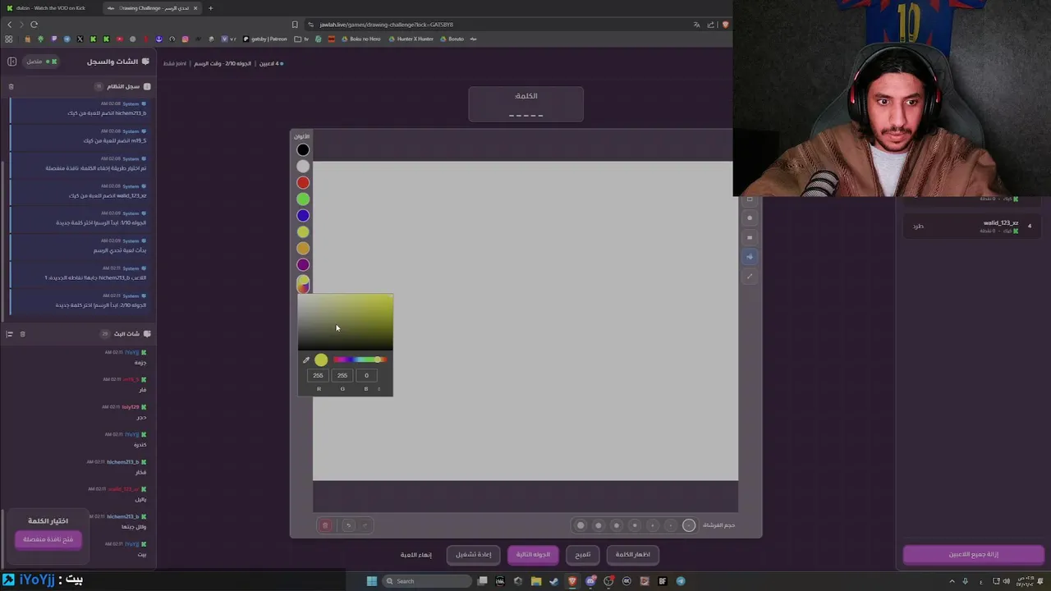
Task: Clear stream chat with its trash icon
Action: 22,334
